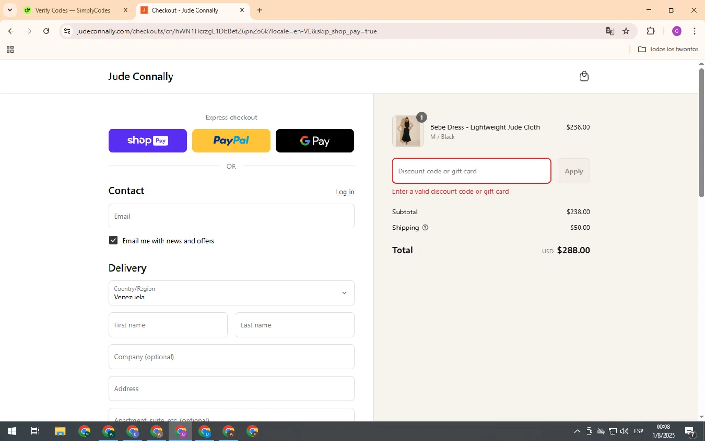Bookmark this page with the star icon

click(x=626, y=31)
